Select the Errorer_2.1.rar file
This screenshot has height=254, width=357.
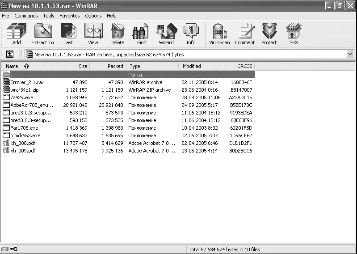point(27,82)
